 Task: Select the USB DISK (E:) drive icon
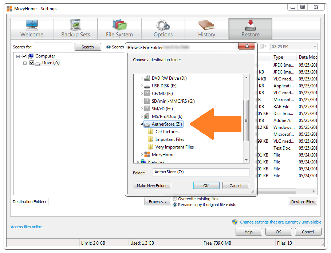(147, 86)
